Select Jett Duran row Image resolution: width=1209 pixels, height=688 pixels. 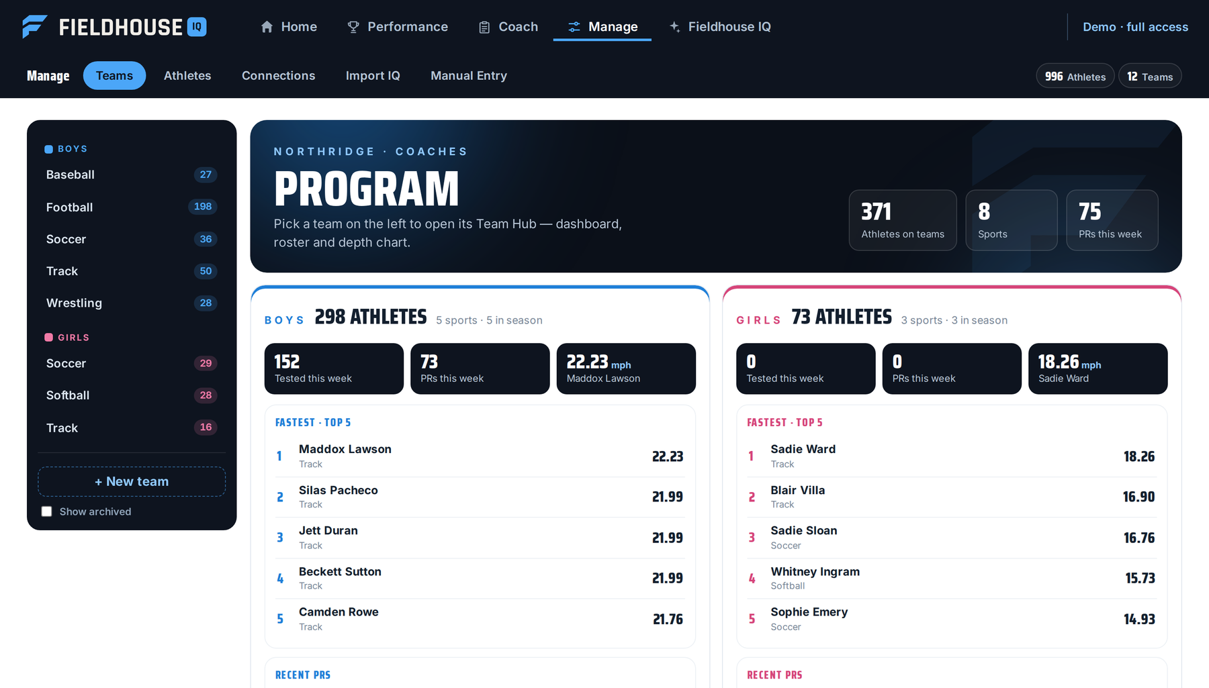480,538
